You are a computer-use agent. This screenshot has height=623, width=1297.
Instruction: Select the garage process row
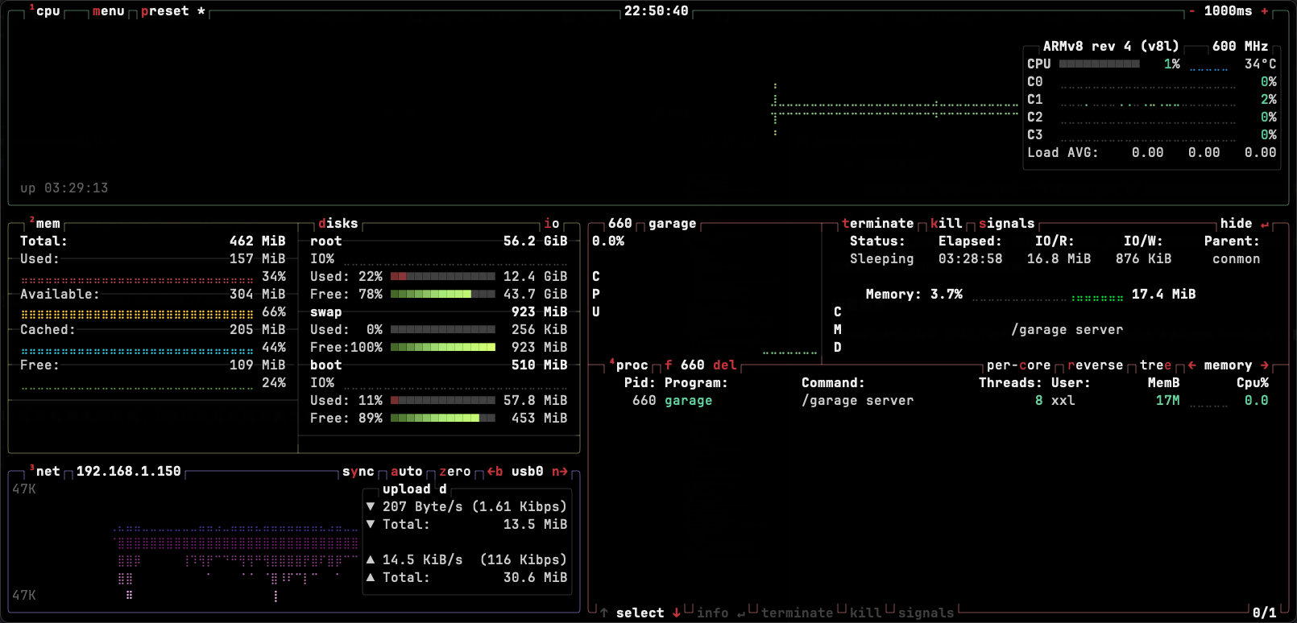939,401
